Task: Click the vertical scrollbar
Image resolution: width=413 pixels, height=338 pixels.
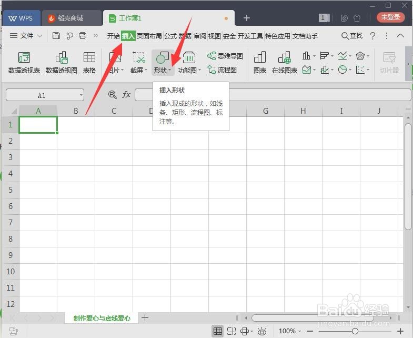Action: coord(408,177)
